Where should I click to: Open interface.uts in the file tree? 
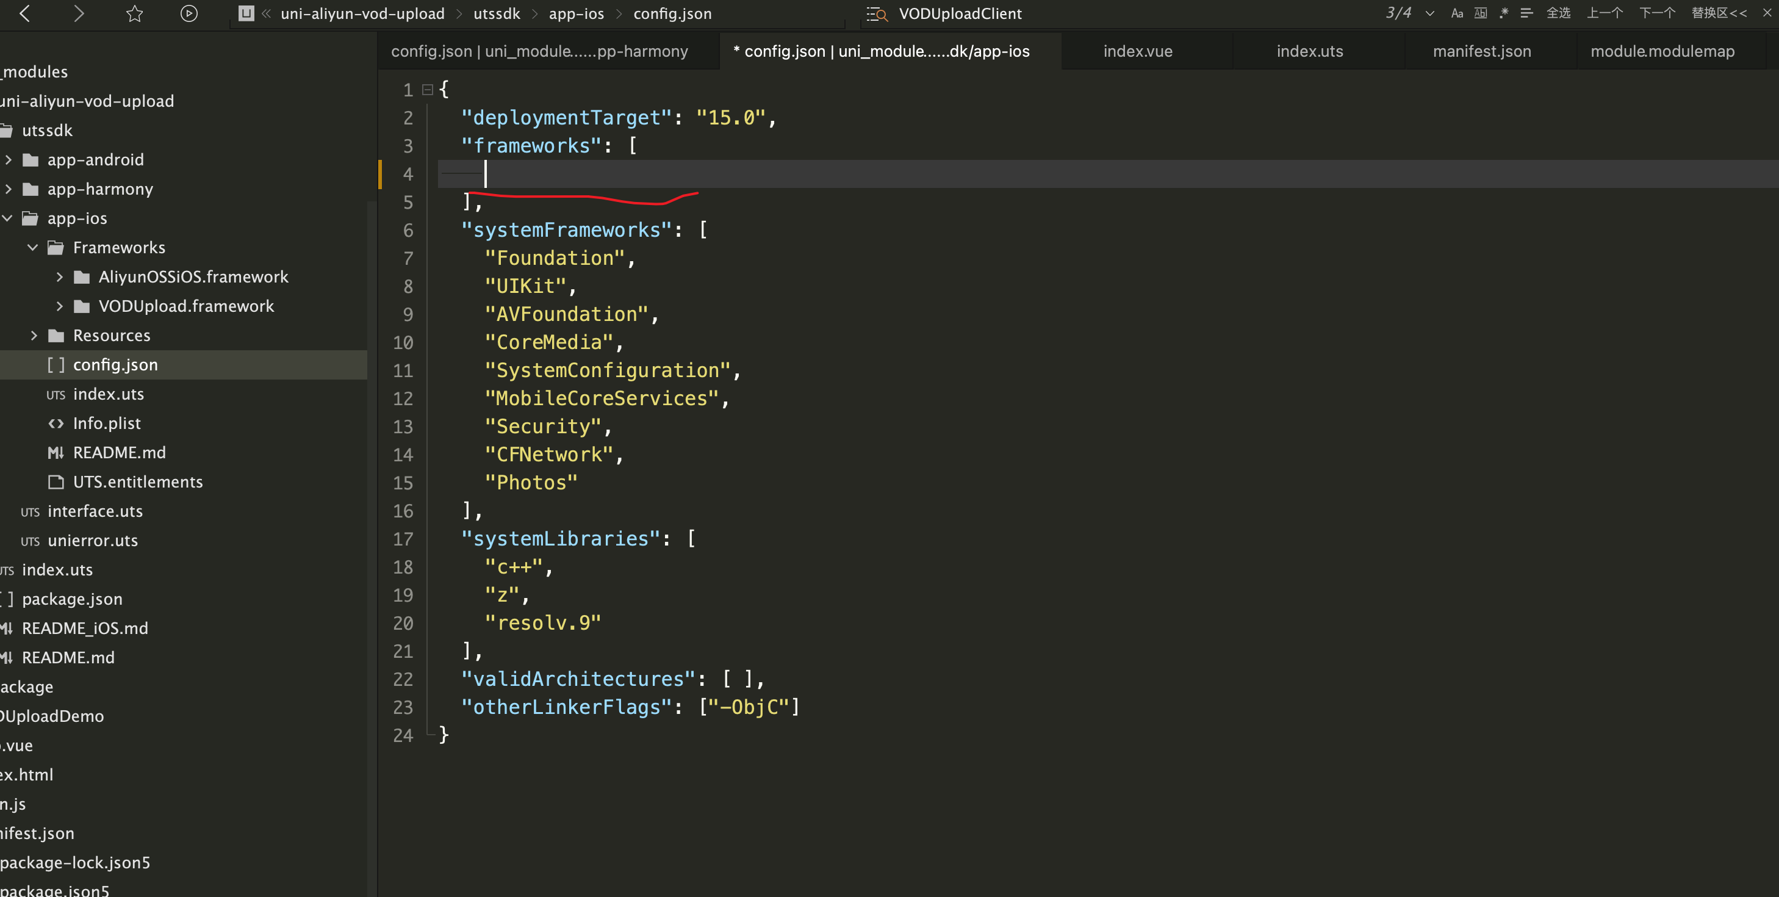pyautogui.click(x=95, y=511)
